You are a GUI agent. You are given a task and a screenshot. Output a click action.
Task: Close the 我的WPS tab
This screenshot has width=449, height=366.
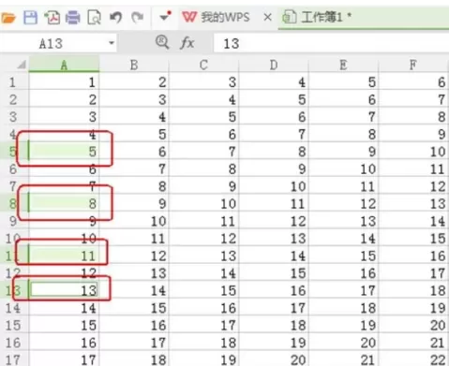pos(267,17)
